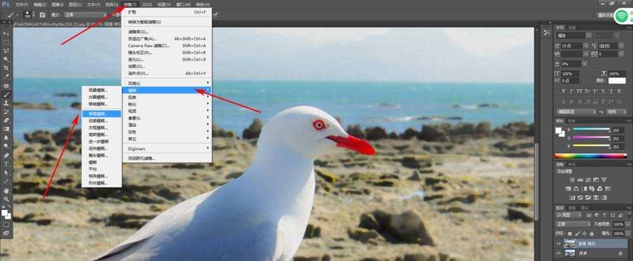Click the Brightness/Contrast adjustment sun icon
633x261 pixels.
click(x=572, y=179)
